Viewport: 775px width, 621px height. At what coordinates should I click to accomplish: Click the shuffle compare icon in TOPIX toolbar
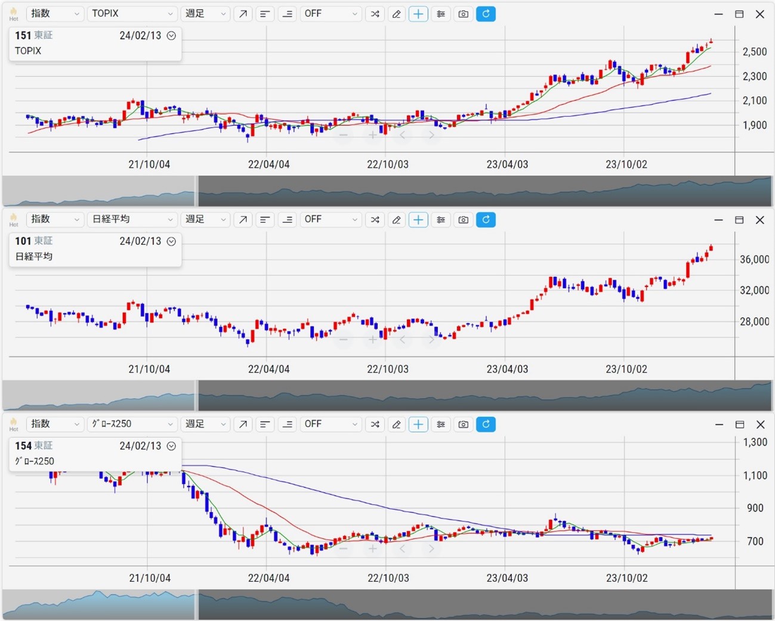tap(375, 14)
